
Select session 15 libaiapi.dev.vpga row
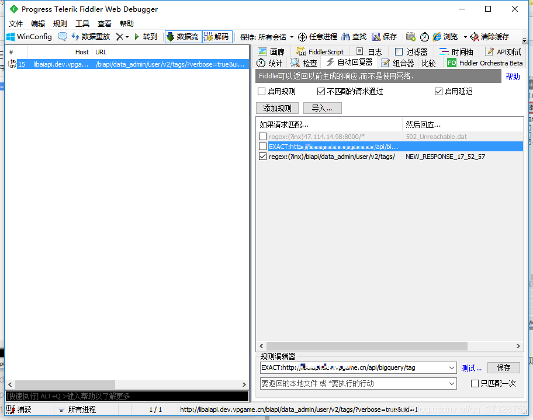tap(127, 64)
